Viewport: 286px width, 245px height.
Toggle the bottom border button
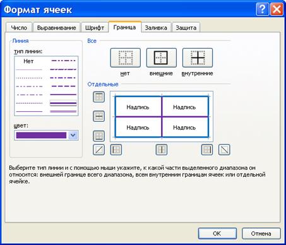pos(98,136)
